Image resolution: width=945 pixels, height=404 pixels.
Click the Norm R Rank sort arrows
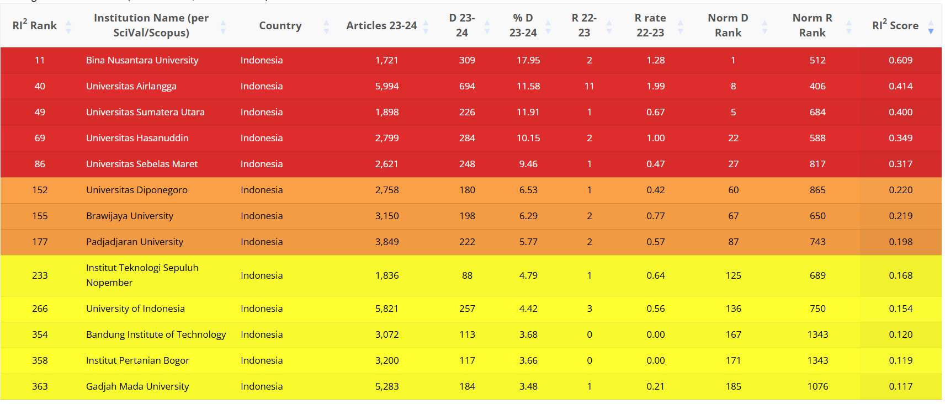click(x=849, y=26)
